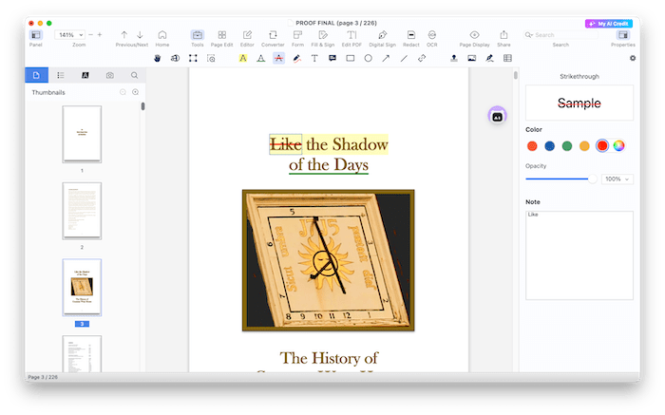Screen dimensions: 665x415
Task: Select the Underline annotation tool
Action: point(261,59)
